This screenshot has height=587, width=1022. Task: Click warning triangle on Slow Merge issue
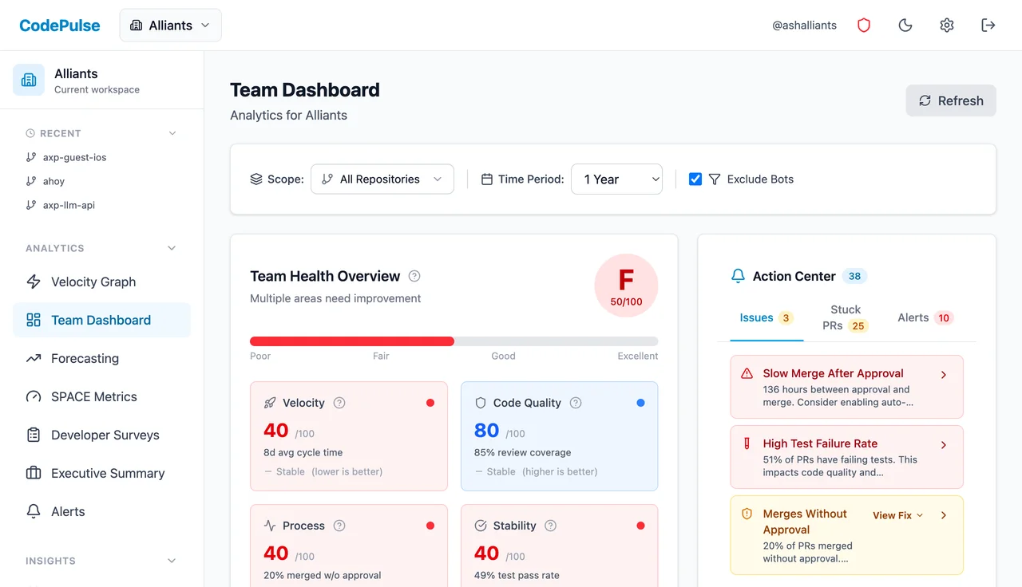pyautogui.click(x=747, y=373)
